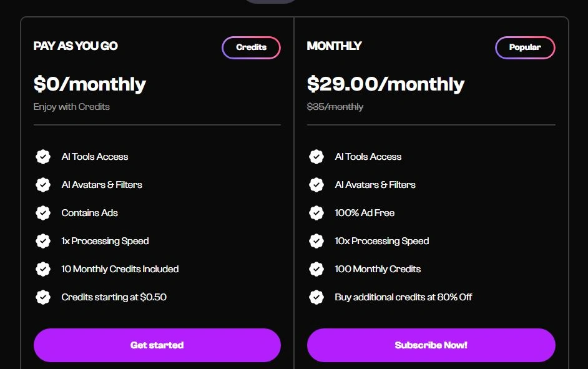Image resolution: width=588 pixels, height=369 pixels.
Task: Click the Enjoy with Credits subtitle
Action: (71, 107)
